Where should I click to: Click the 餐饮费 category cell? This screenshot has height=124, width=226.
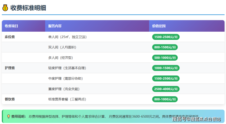10,99
